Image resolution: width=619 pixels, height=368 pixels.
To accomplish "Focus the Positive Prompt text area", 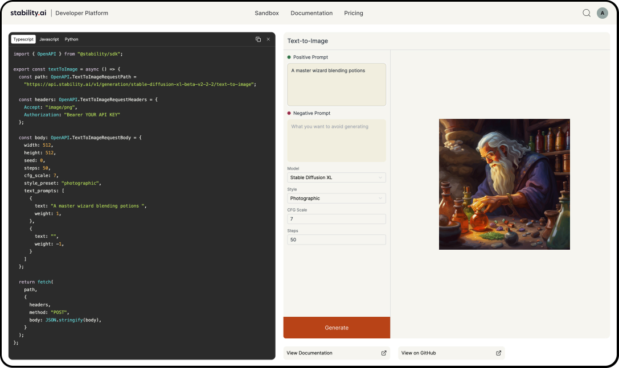I will tap(337, 84).
